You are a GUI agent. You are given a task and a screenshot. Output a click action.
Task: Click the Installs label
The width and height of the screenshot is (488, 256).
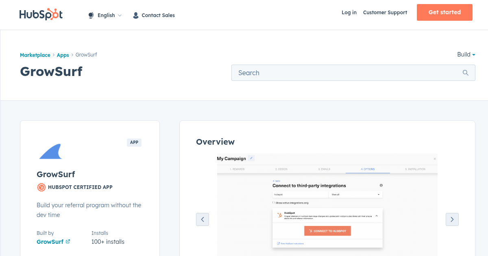(x=100, y=233)
